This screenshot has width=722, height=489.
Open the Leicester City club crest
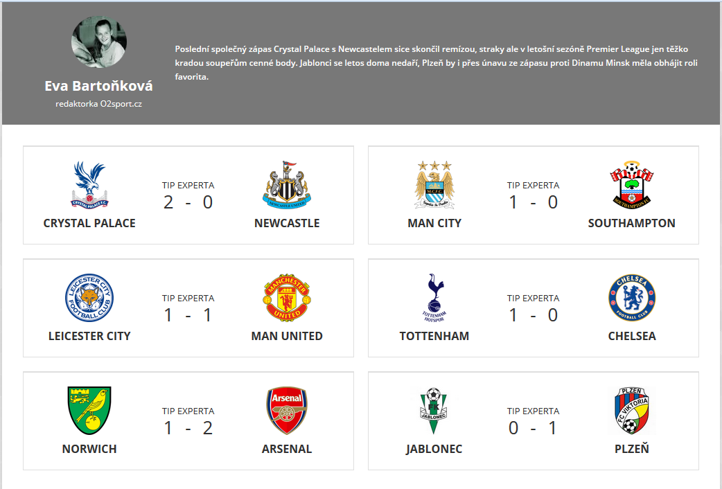click(x=89, y=298)
